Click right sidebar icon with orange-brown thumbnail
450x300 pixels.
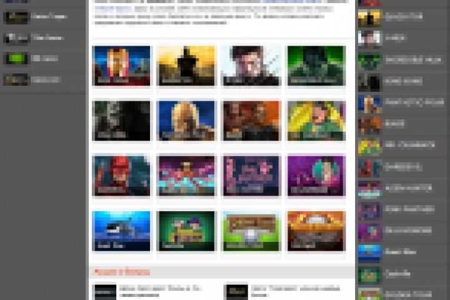point(369,125)
